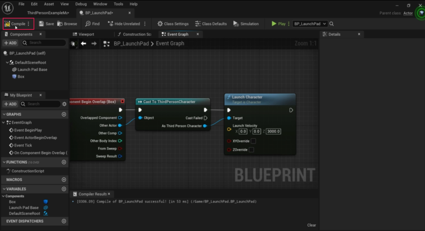Navigate forward in graph history
The image size is (425, 231).
click(94, 43)
